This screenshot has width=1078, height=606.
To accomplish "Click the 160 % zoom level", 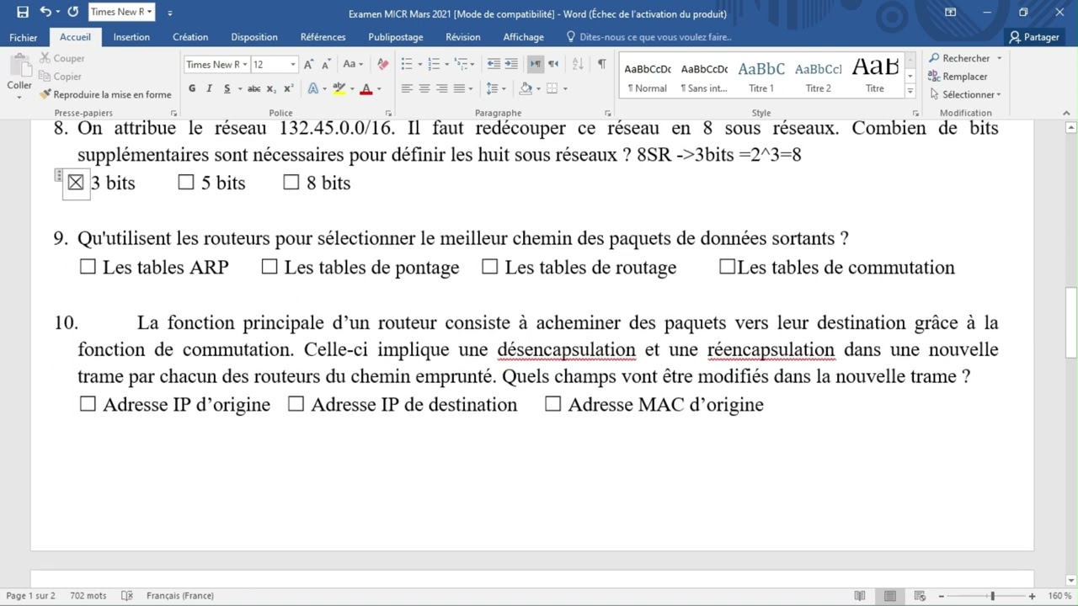I will [x=1059, y=596].
